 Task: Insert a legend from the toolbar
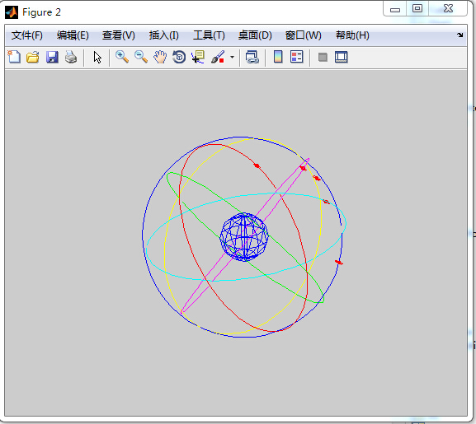click(x=297, y=57)
